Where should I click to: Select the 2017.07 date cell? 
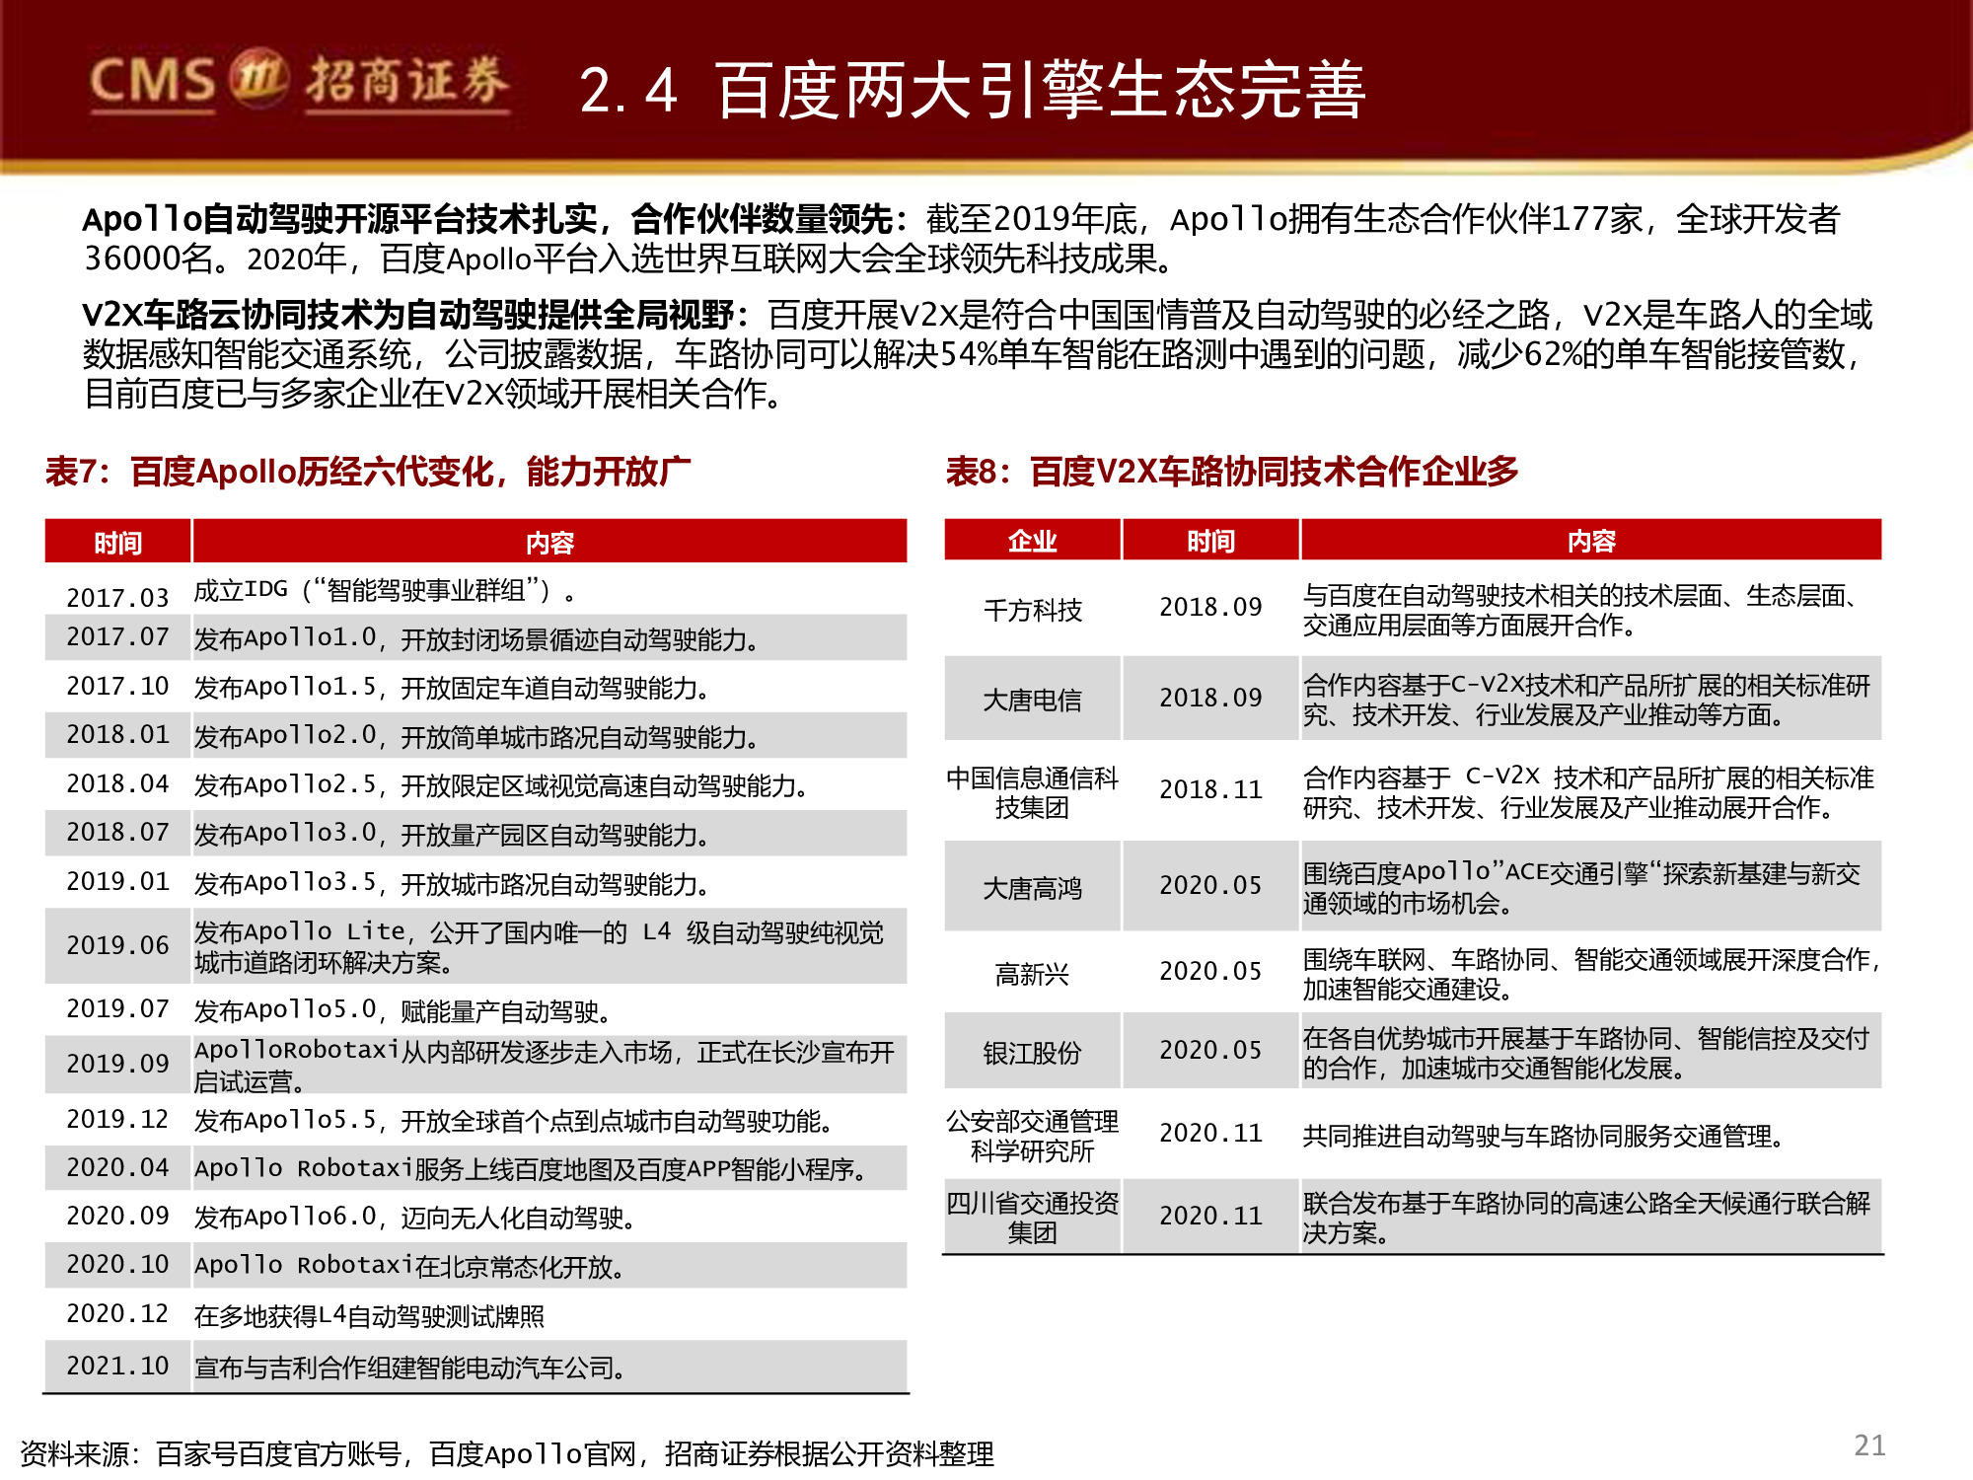click(x=117, y=636)
